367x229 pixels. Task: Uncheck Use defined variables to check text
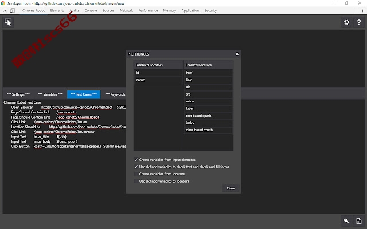coord(136,167)
